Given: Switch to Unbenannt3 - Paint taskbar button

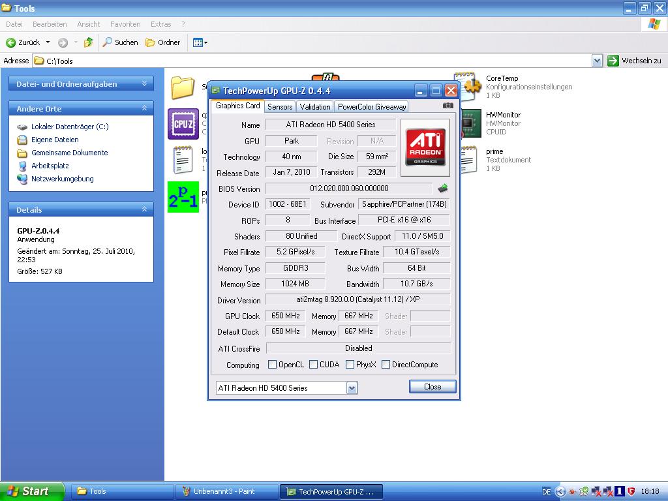Looking at the screenshot, I should 226,491.
